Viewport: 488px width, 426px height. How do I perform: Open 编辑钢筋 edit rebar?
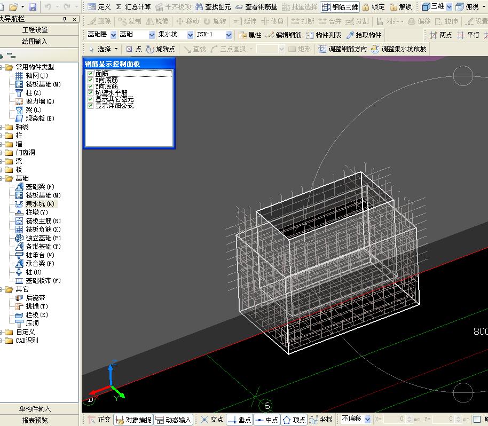pos(284,35)
